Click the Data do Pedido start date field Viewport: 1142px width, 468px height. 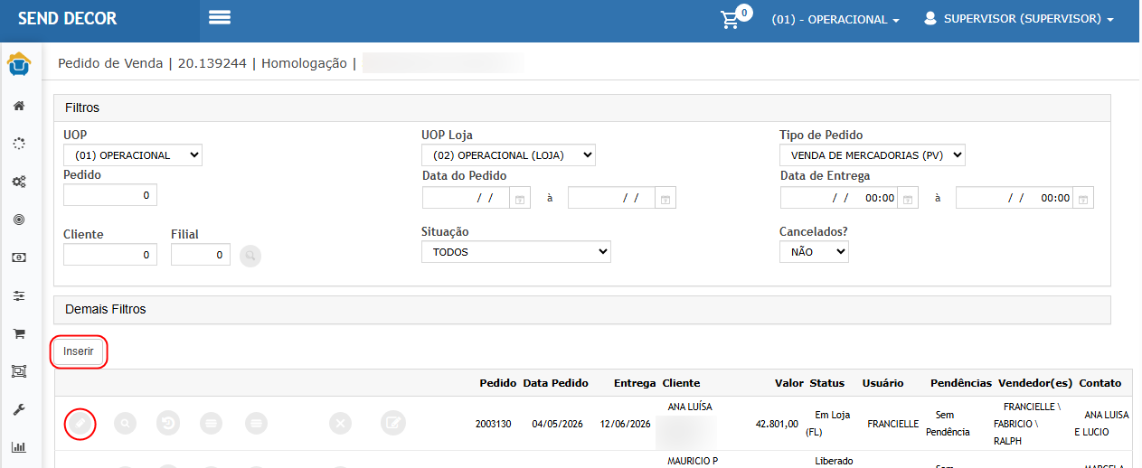(x=467, y=198)
